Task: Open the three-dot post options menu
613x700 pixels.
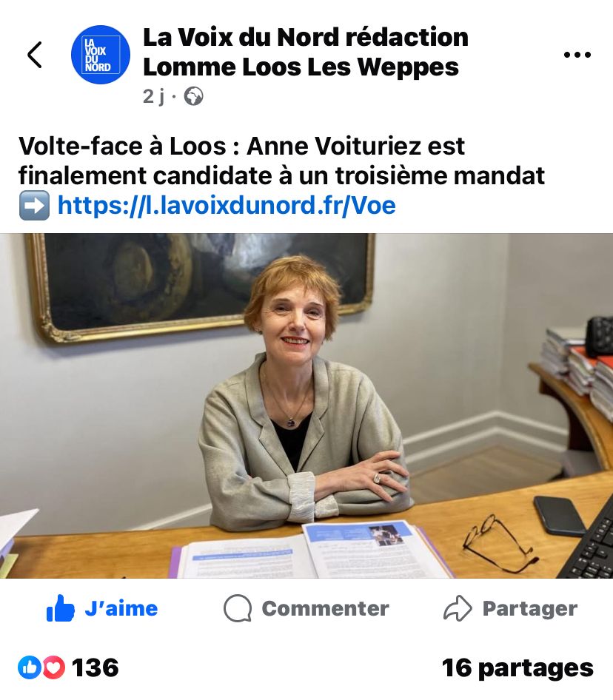Action: (577, 55)
